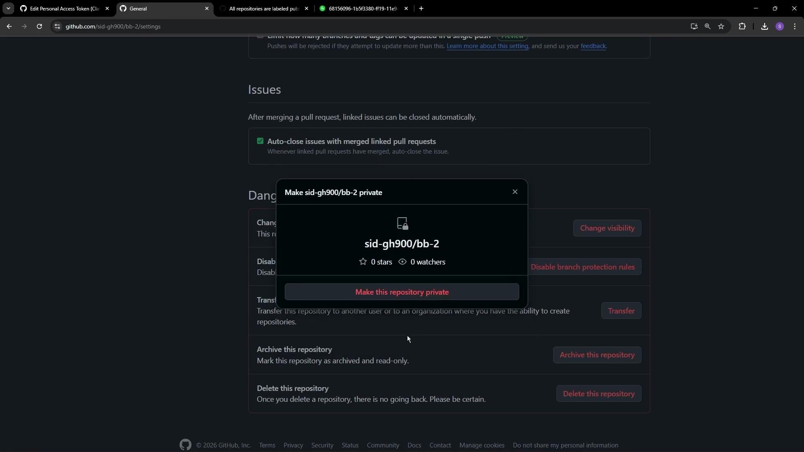Restore down the browser window
This screenshot has width=804, height=452.
[775, 8]
